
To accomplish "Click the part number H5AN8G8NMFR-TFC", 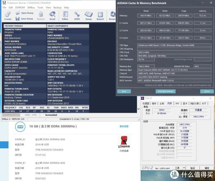I will click(58, 38).
